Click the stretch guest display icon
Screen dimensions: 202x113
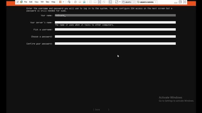(116, 2)
